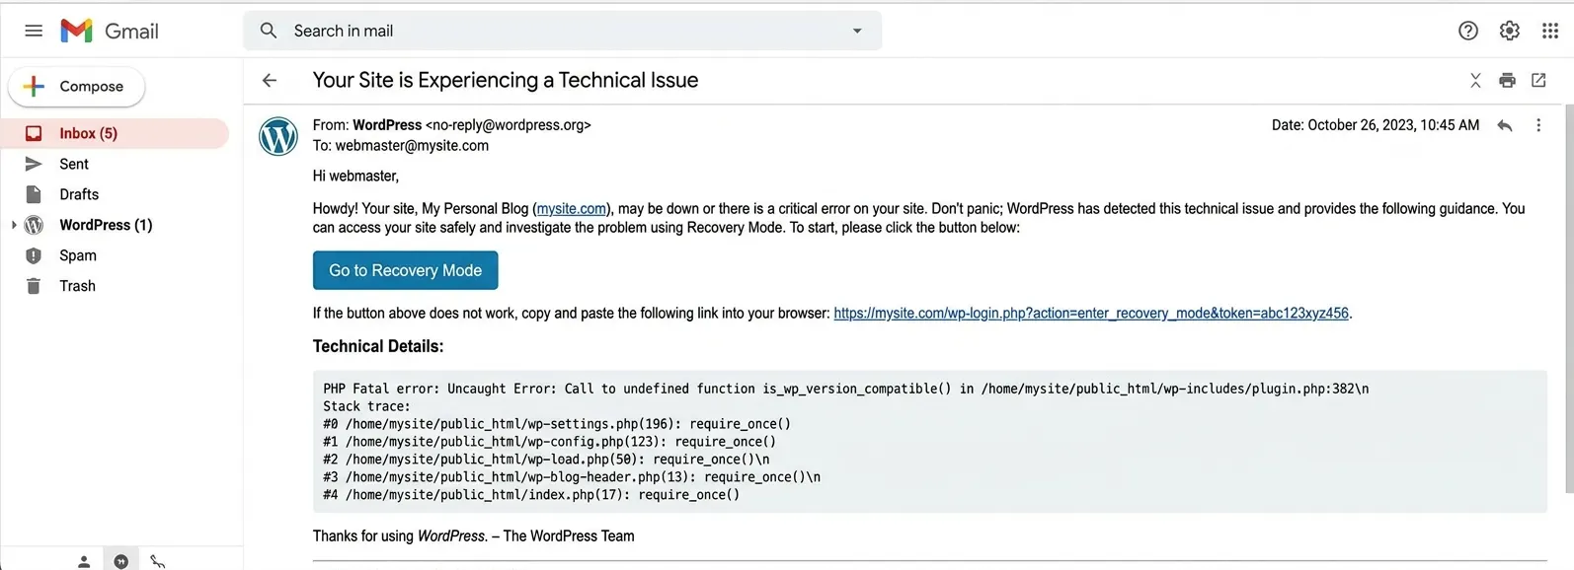Click stack trace line #0 wp-settings.php

(557, 424)
